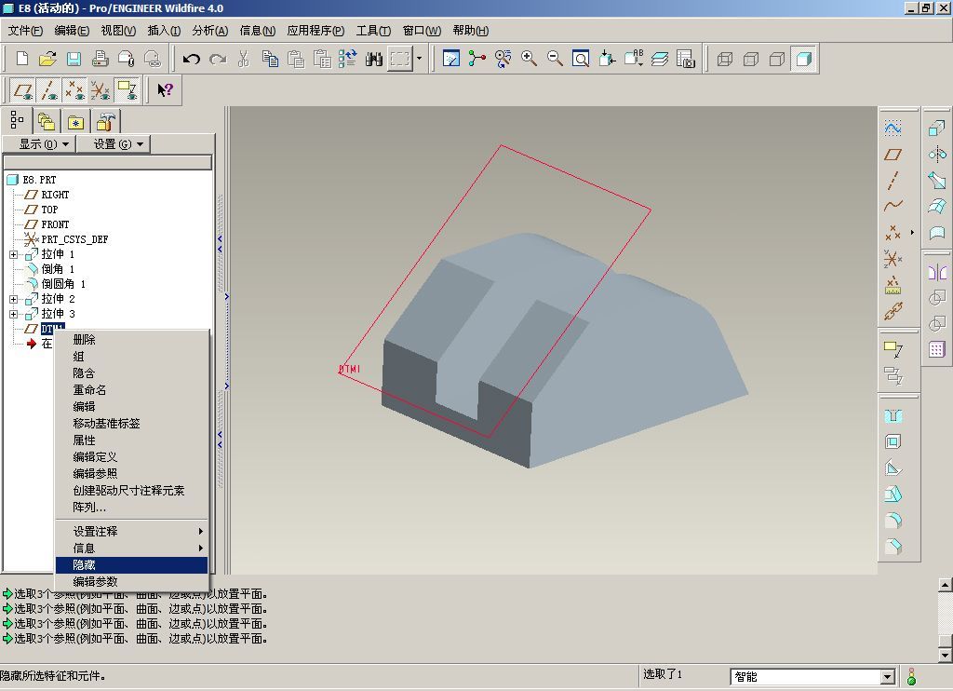Screen dimensions: 953x691
Task: Open the 智能 selection filter dropdown
Action: 887,676
